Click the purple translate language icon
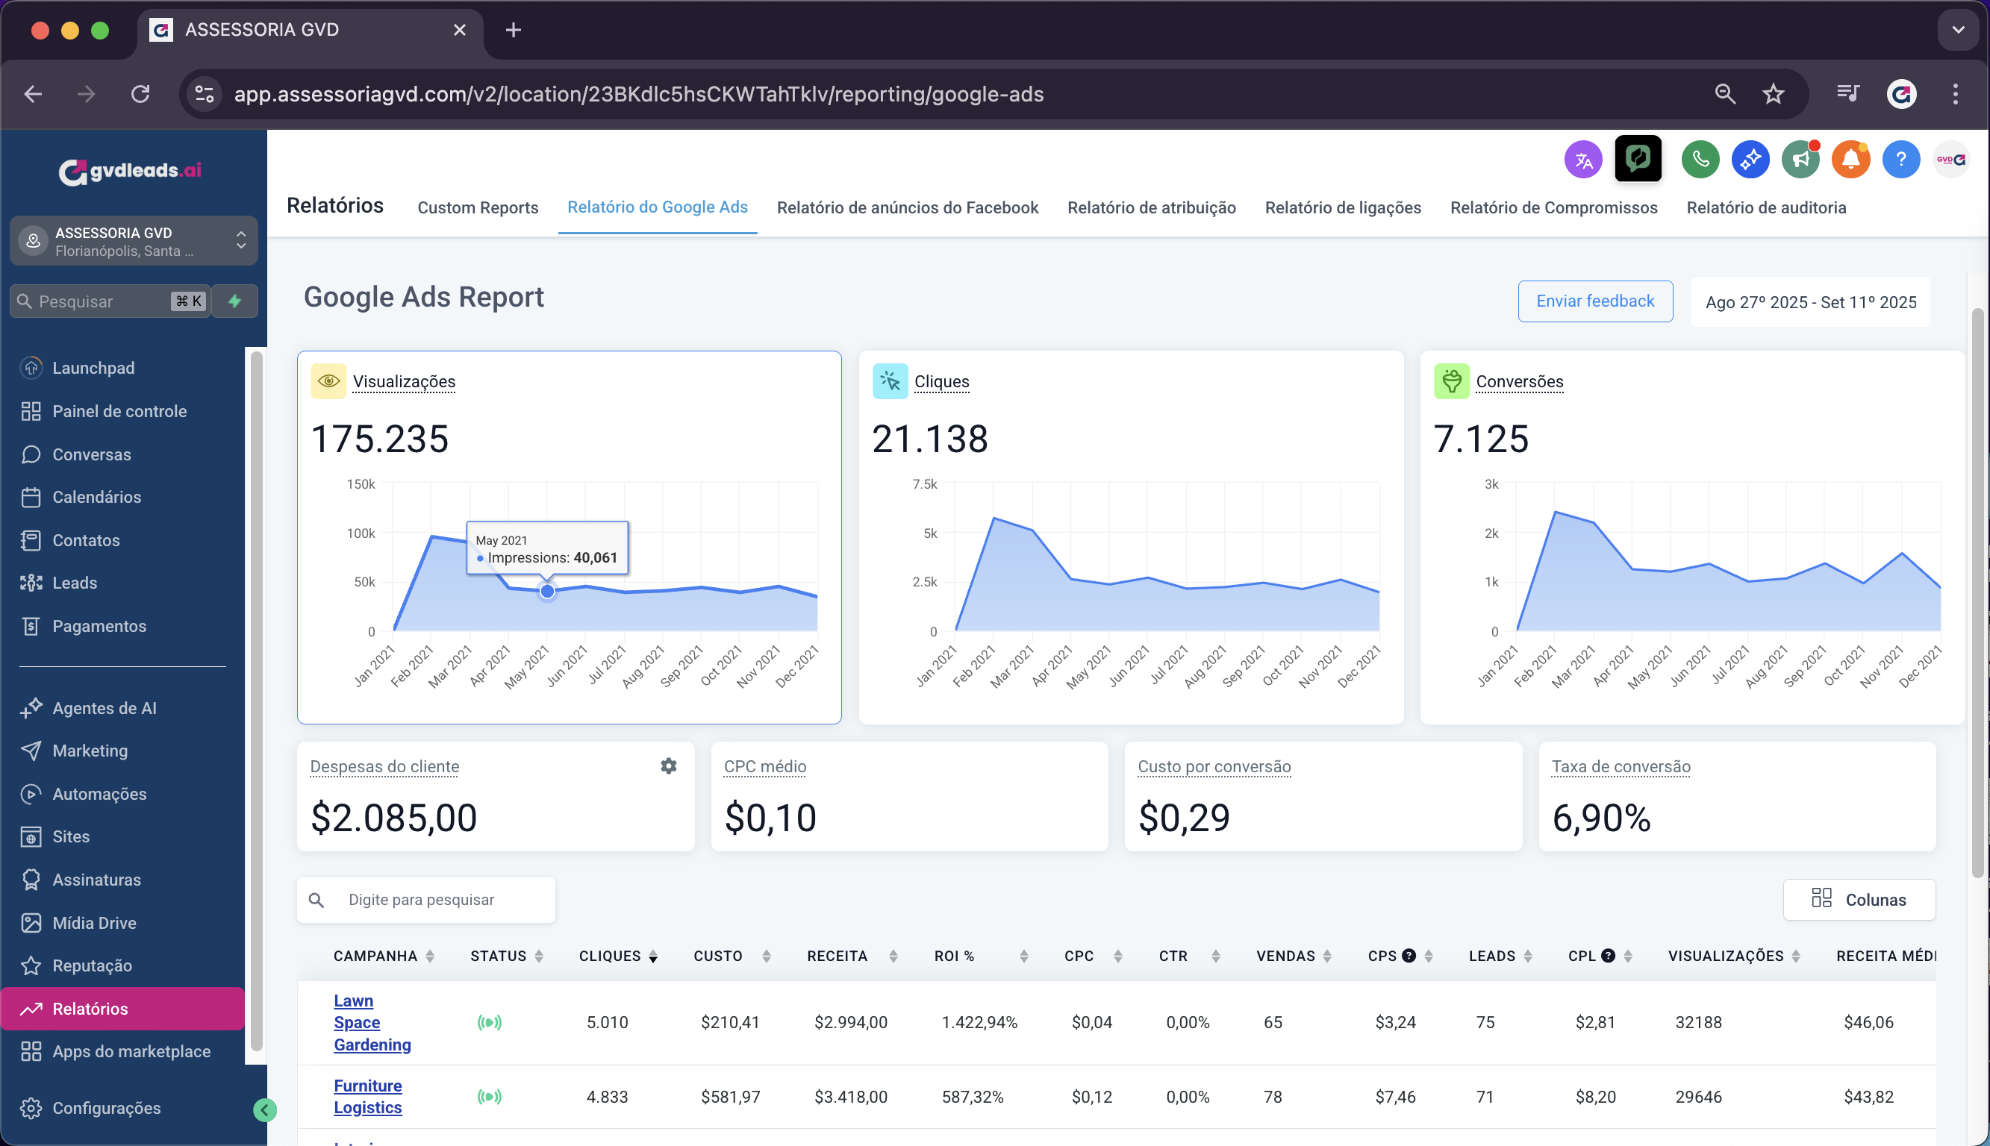1990x1146 pixels. tap(1583, 160)
